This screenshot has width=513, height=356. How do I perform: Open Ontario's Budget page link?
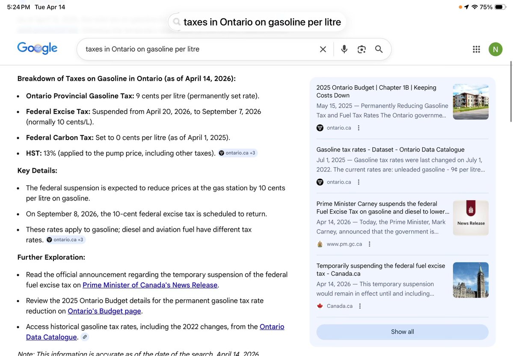(x=104, y=311)
